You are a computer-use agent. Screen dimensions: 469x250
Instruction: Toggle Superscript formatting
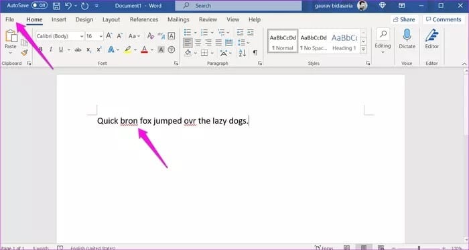tap(99, 49)
